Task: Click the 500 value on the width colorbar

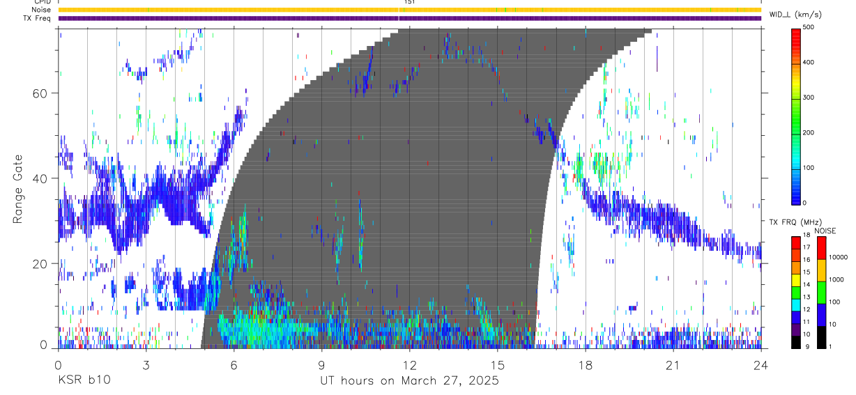Action: click(x=809, y=27)
